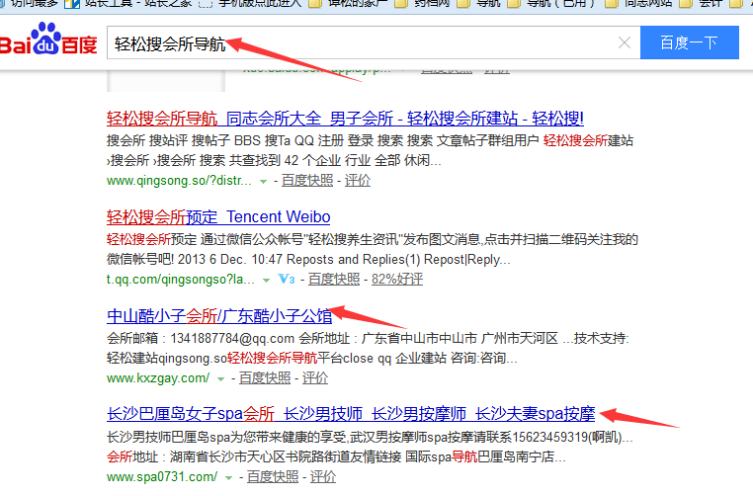Screen dimensions: 753x496
Task: Expand the dropdown arrow beside www.qingsong.so
Action: click(x=263, y=182)
